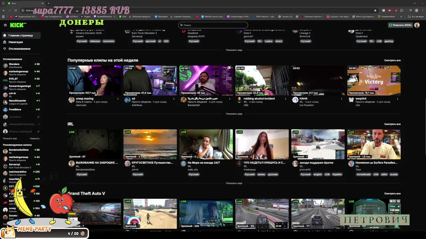This screenshot has width=426, height=239.
Task: Open Hometown Surfers Paradise stream thumbnail
Action: click(x=374, y=144)
